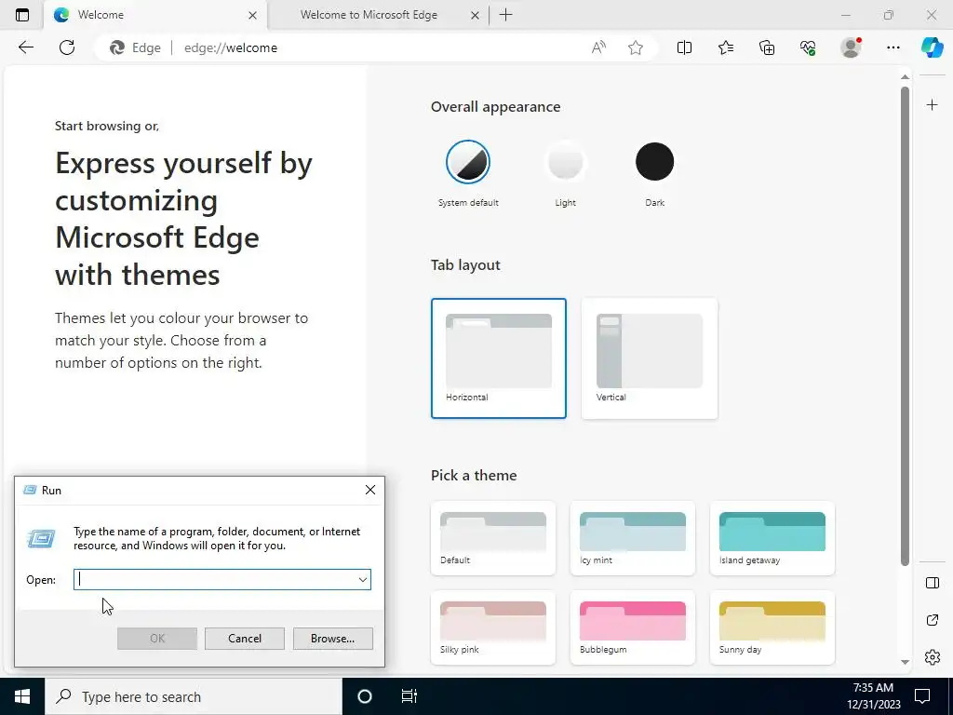Close the Run dialog
The height and width of the screenshot is (715, 953).
tap(370, 490)
